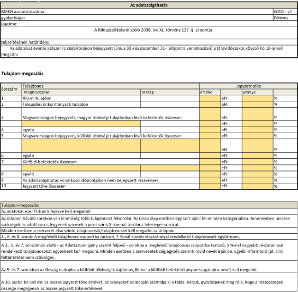Click 'MEKH azonosítószáma:' label
The width and height of the screenshot is (298, 292).
[x=23, y=11]
